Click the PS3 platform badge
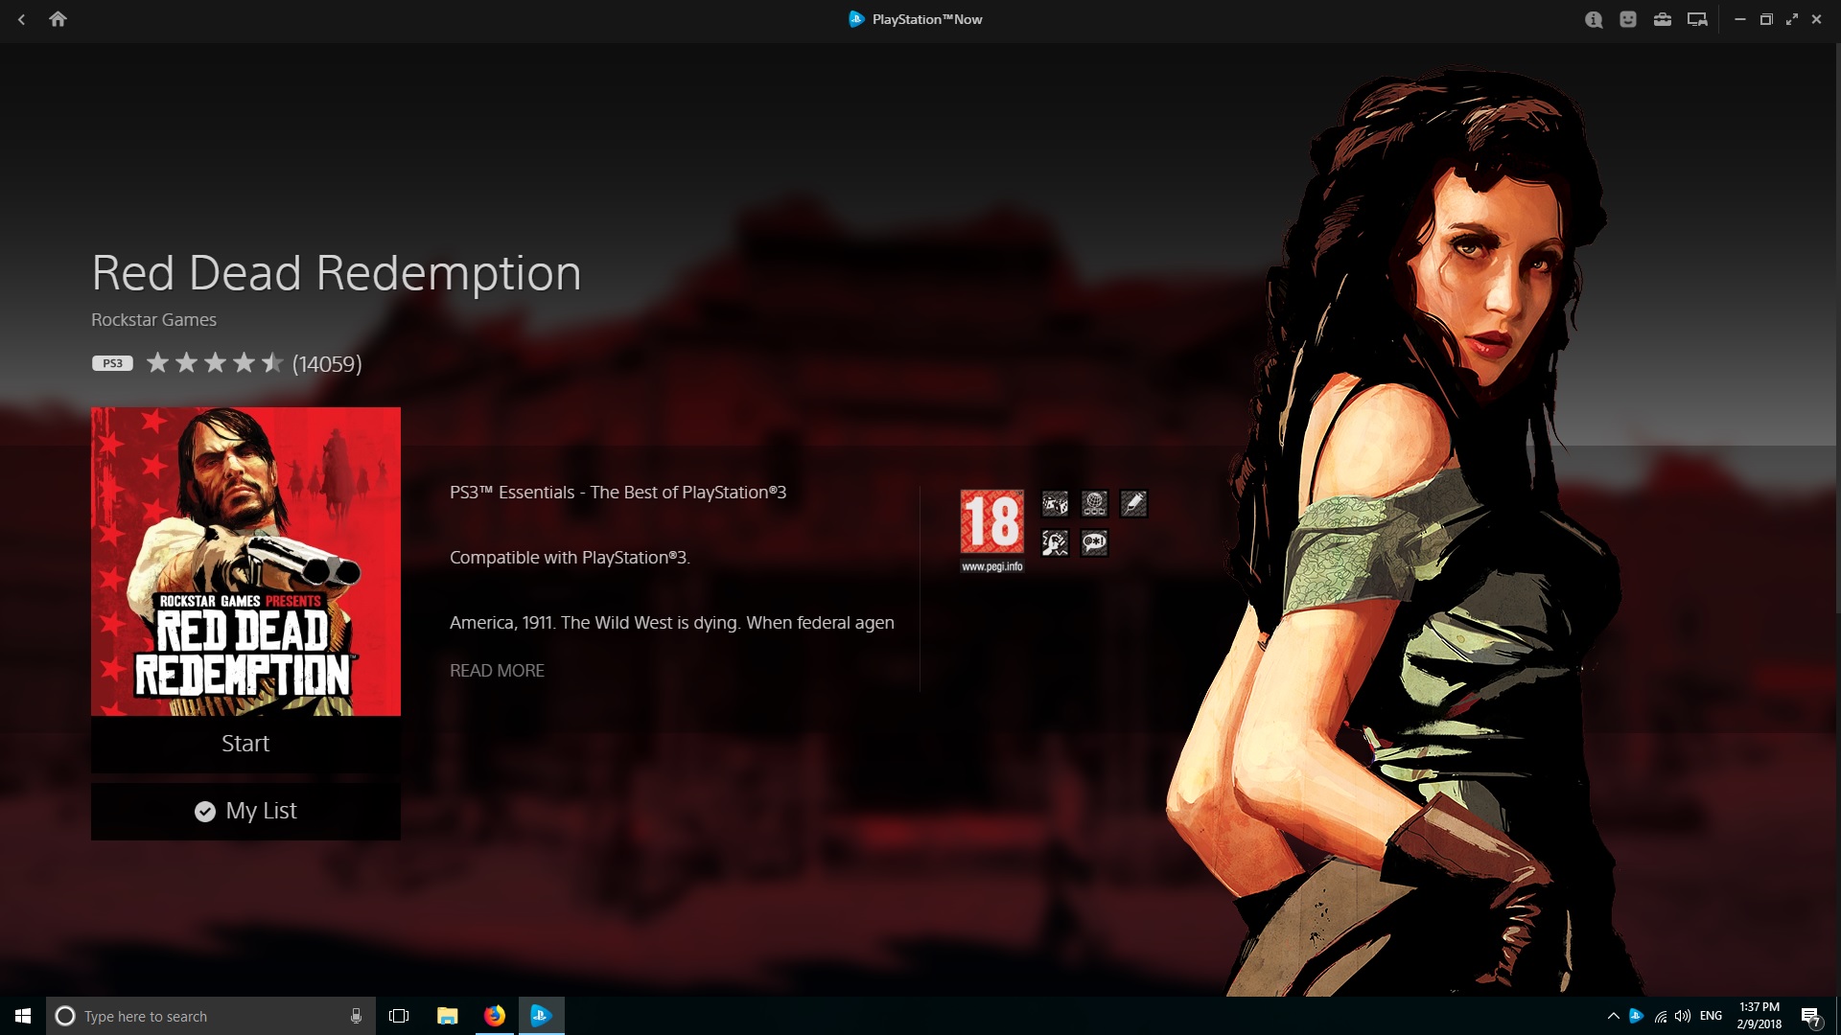 [112, 363]
